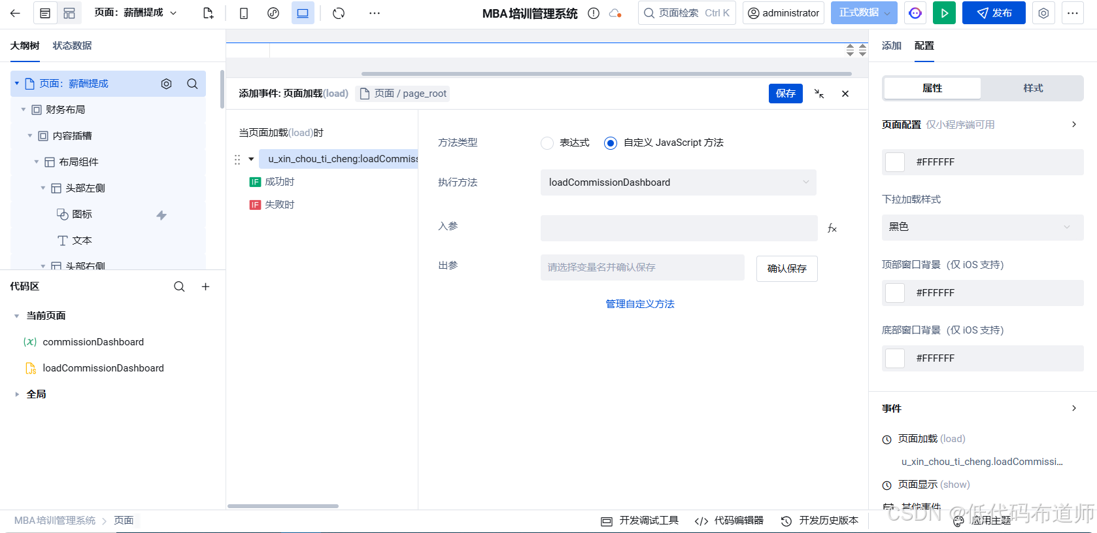Select the 图标 tree item
This screenshot has width=1097, height=533.
(108, 215)
